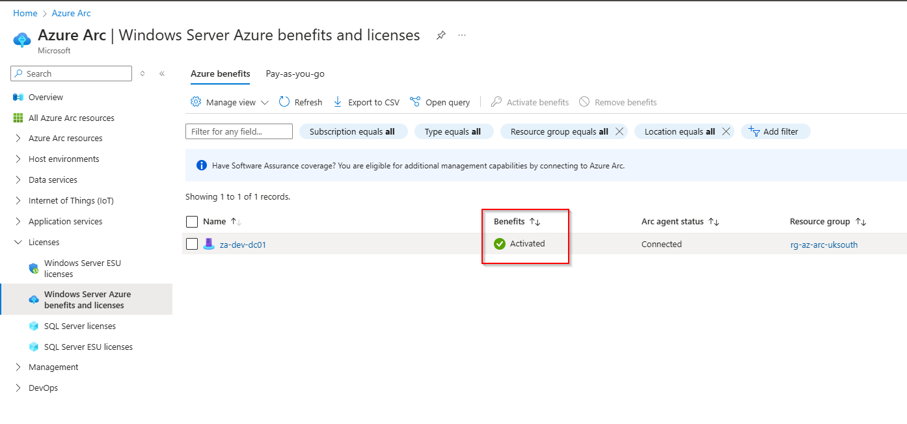The width and height of the screenshot is (907, 424).
Task: Expand the Host environments section
Action: [x=18, y=159]
